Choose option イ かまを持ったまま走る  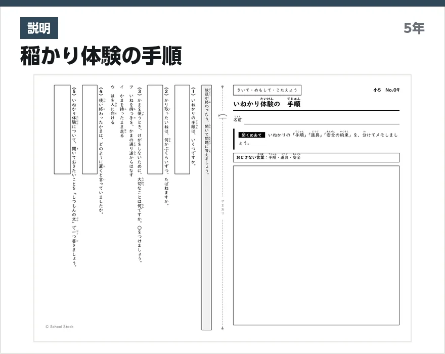[122, 111]
